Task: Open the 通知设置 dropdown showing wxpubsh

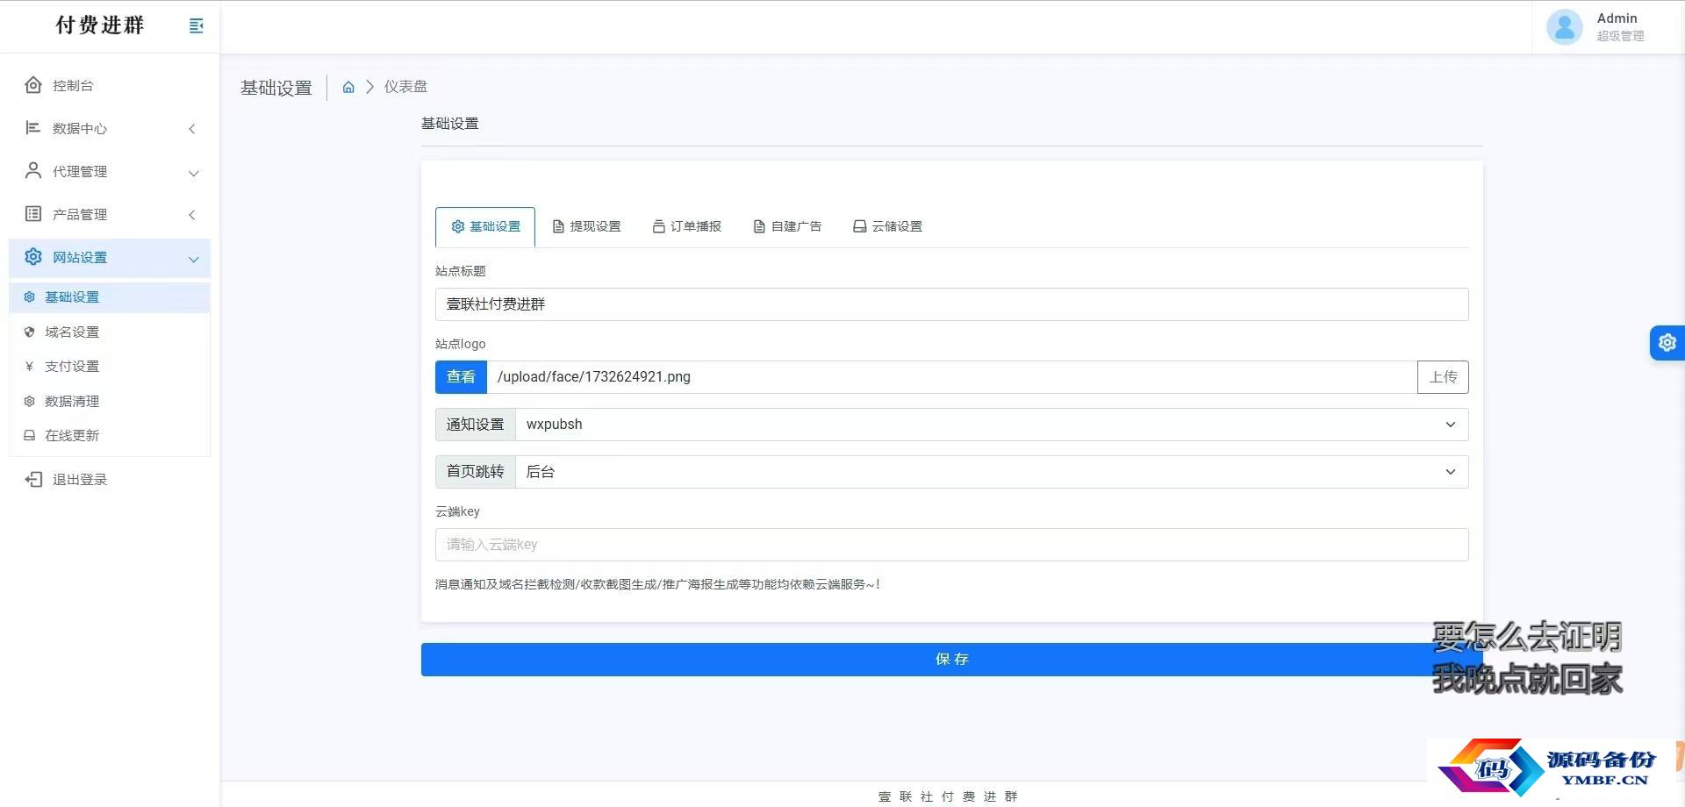Action: 992,425
